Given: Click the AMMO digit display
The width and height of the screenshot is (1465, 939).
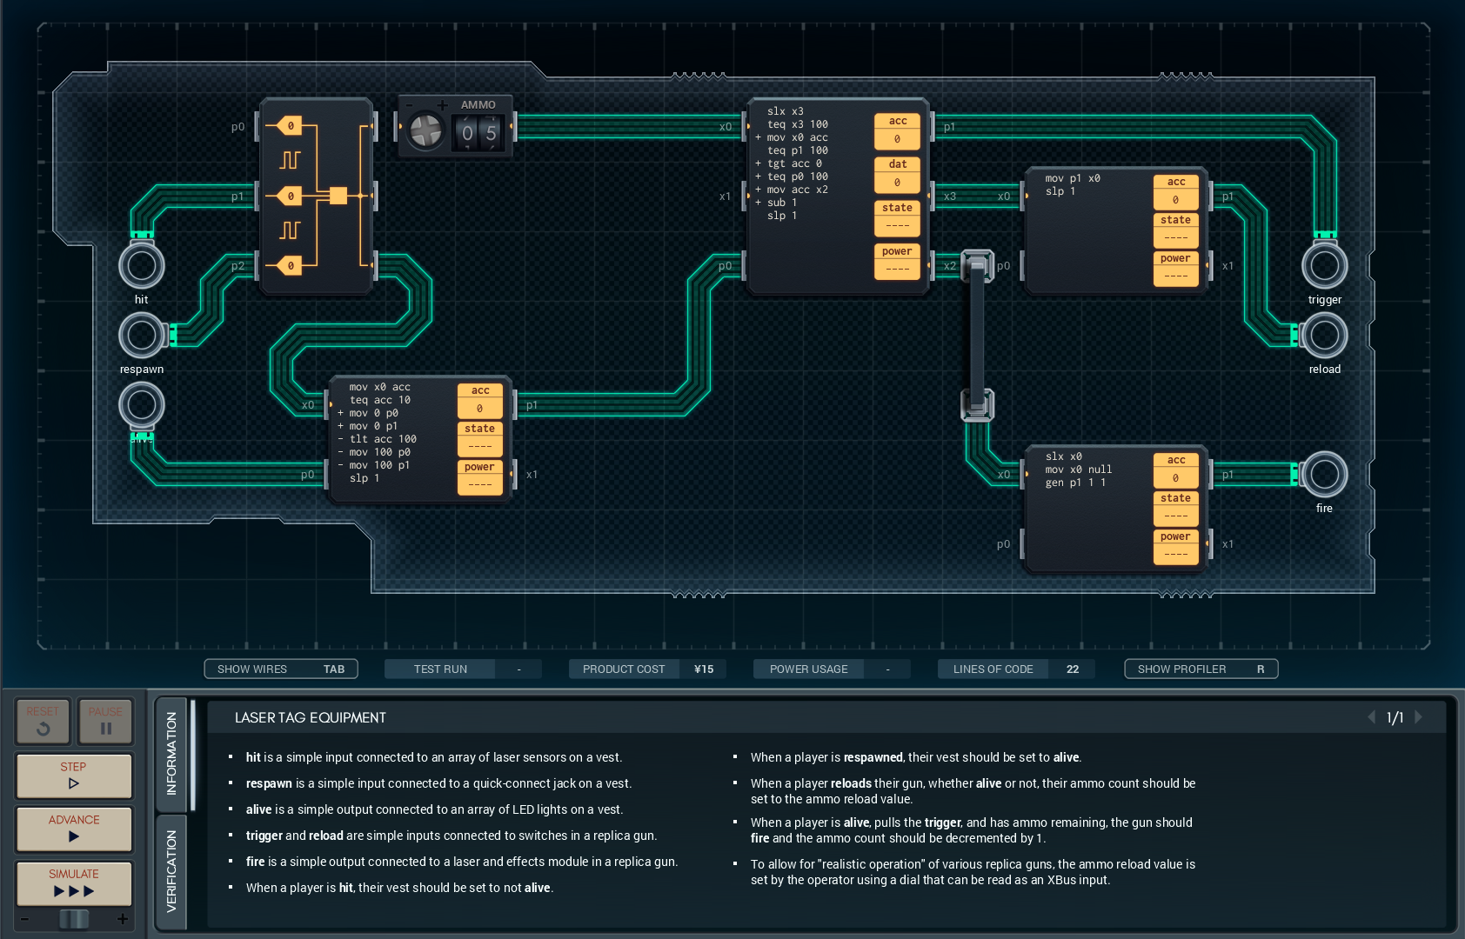Looking at the screenshot, I should click(479, 133).
